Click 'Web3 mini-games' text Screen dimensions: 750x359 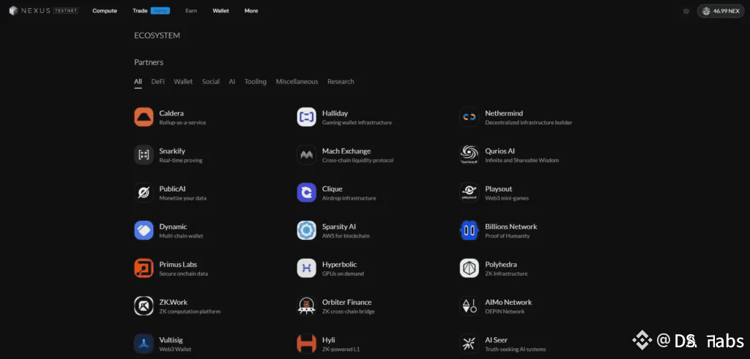tap(507, 198)
